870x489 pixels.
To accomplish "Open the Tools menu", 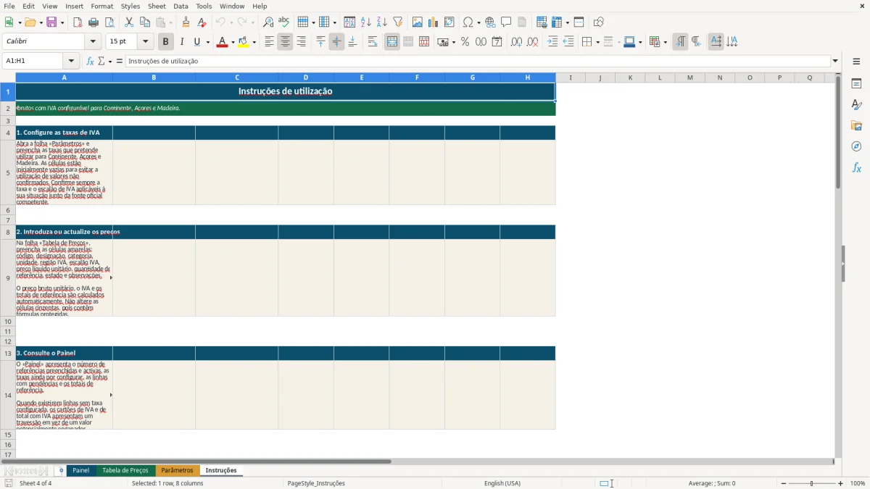I will (x=204, y=6).
